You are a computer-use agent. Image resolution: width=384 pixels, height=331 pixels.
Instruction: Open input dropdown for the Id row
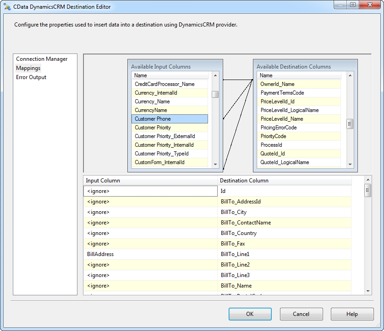(x=150, y=191)
